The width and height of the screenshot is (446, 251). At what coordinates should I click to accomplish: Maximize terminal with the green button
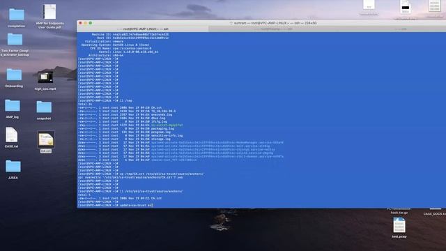[91, 23]
